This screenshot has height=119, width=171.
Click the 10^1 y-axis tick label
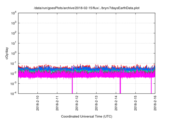click(14, 43)
